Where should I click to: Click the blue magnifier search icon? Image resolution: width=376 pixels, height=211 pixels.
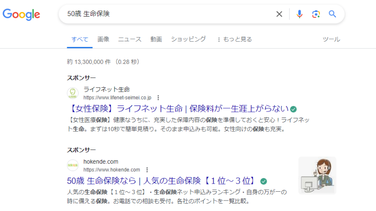[x=332, y=14]
